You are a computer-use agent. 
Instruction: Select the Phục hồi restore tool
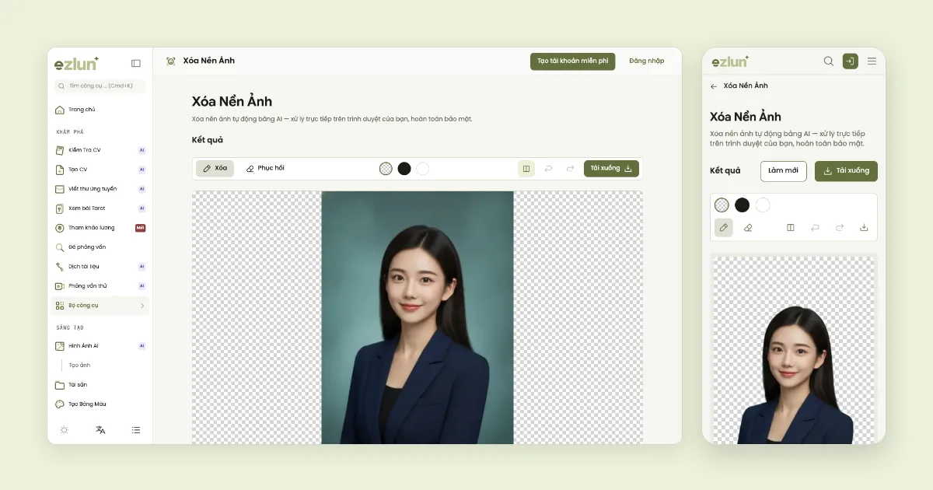coord(265,169)
